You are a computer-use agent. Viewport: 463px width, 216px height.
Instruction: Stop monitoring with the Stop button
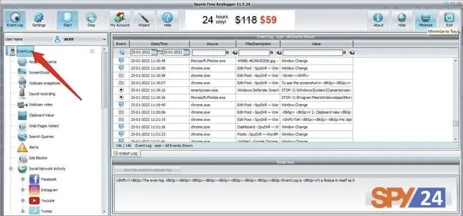(91, 20)
